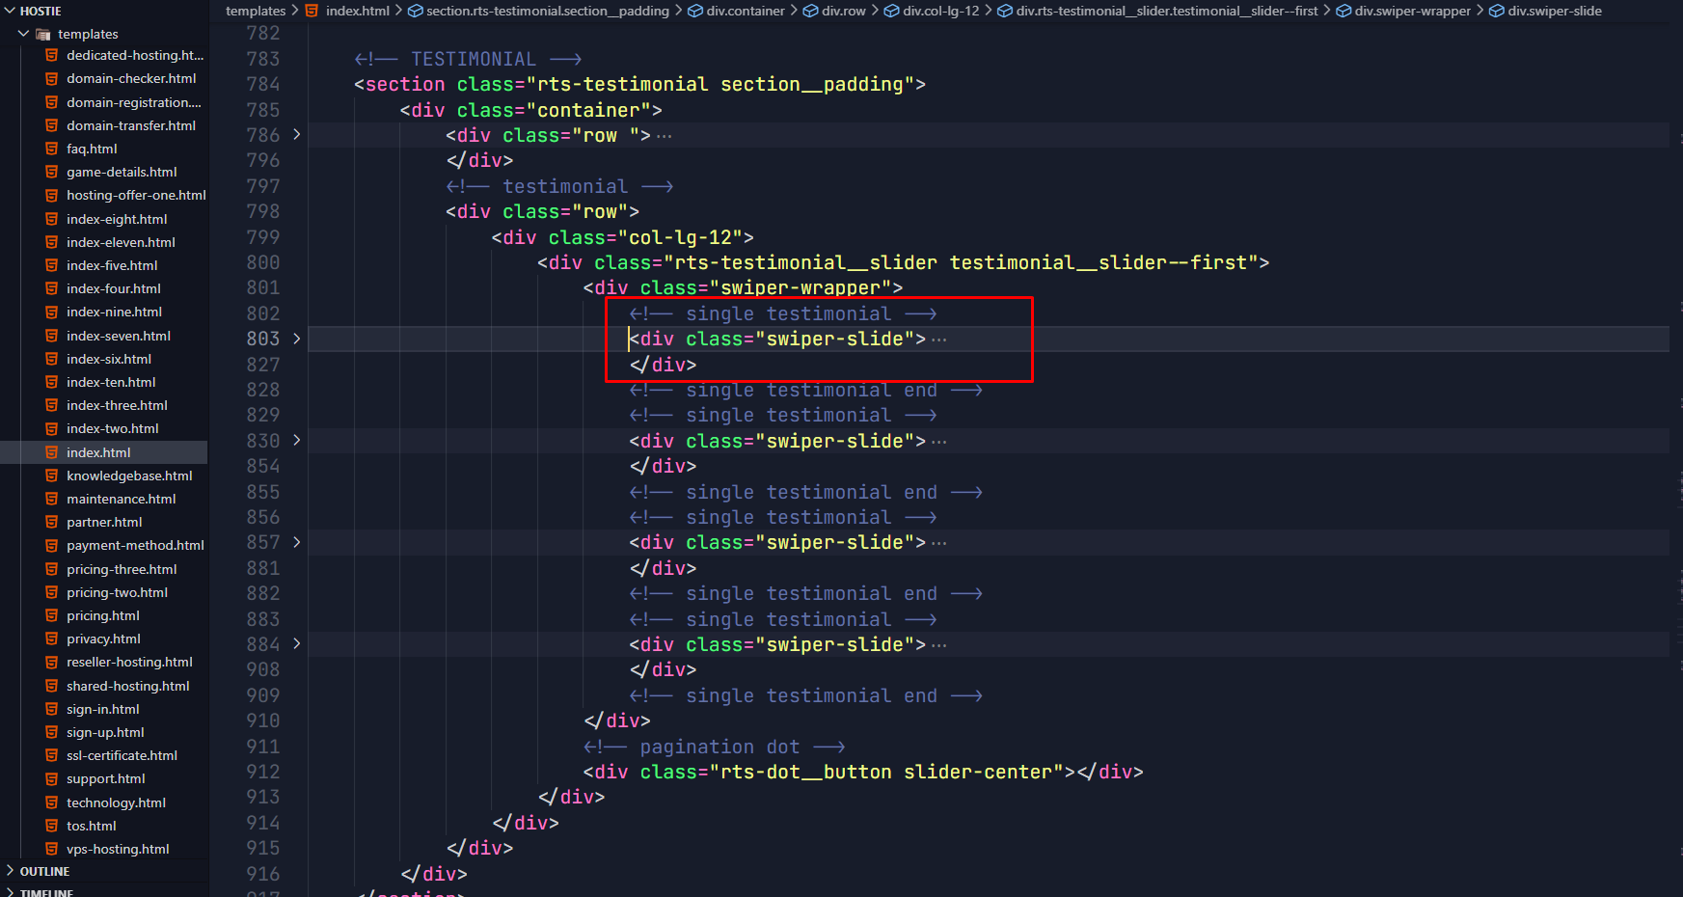The image size is (1683, 897).
Task: Collapse the templates folder in explorer
Action: click(x=24, y=34)
